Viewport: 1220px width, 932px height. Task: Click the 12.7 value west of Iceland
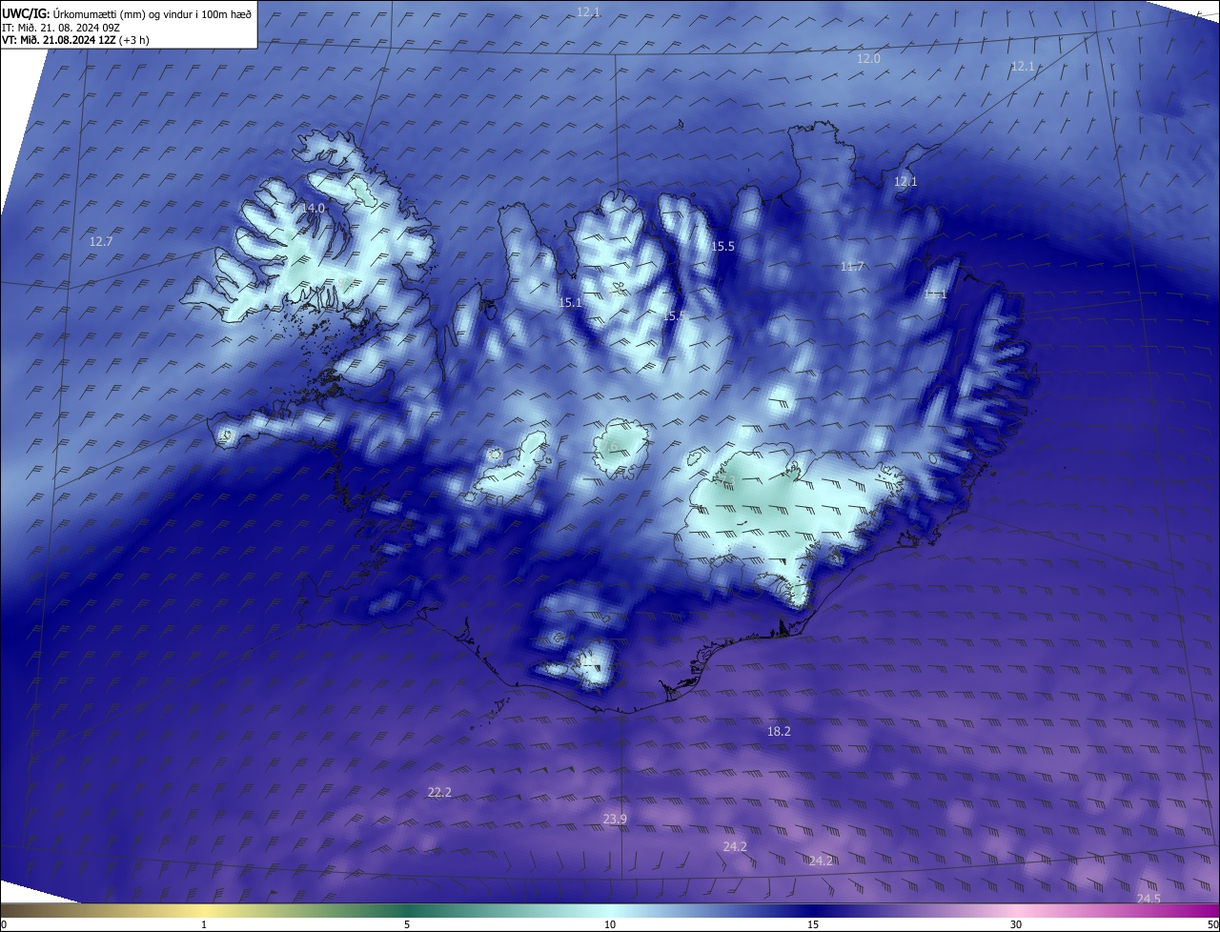[x=101, y=242]
